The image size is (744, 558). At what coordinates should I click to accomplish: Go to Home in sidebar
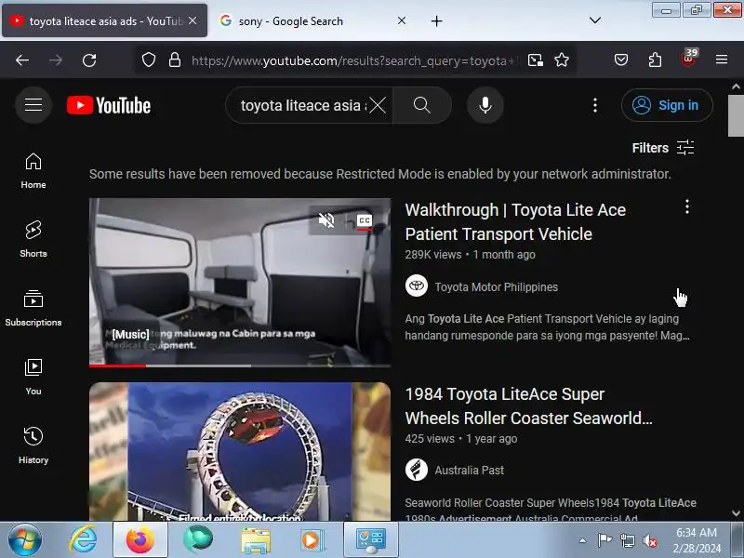click(33, 171)
